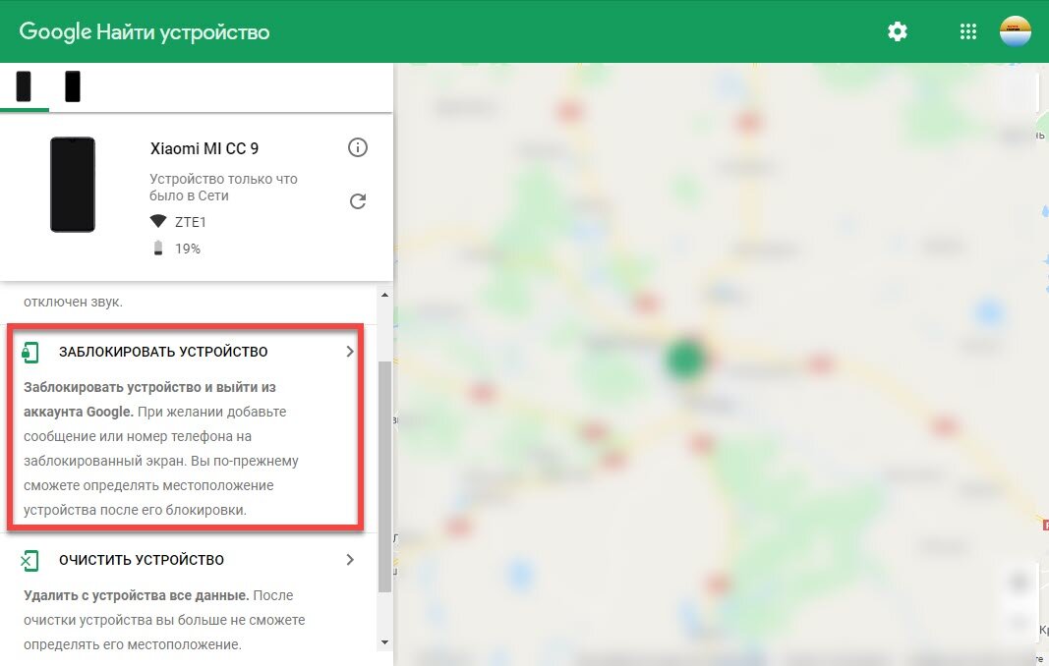Click the Xiaomi phone image

click(72, 185)
